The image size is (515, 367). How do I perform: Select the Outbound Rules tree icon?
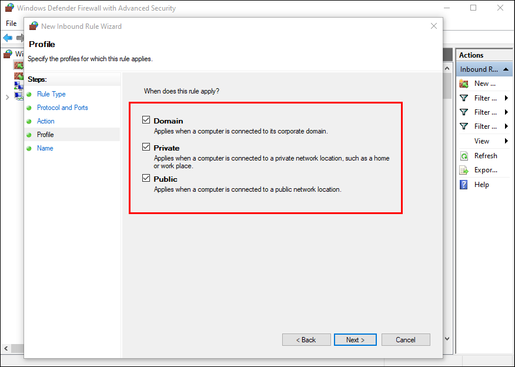coord(18,75)
